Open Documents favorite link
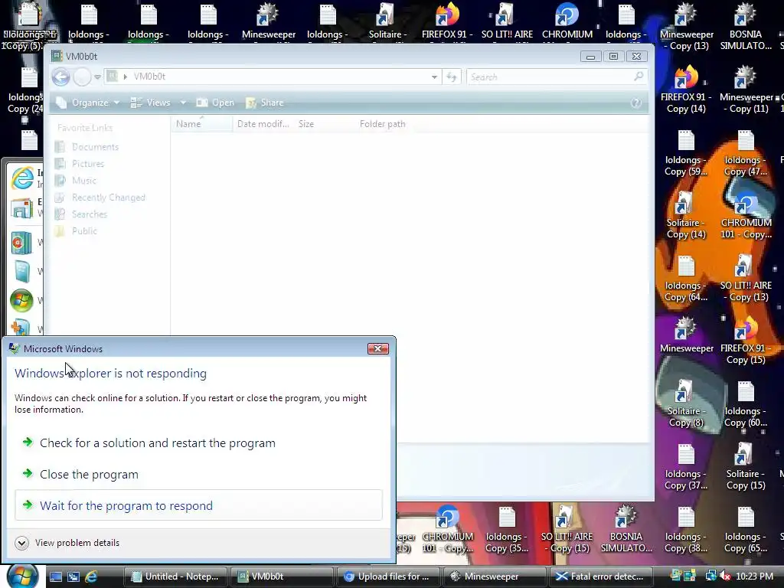784x588 pixels. tap(87, 147)
